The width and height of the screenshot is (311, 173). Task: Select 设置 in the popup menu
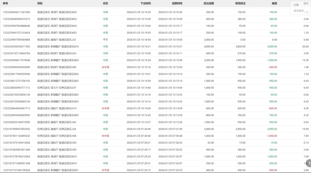pyautogui.click(x=296, y=5)
